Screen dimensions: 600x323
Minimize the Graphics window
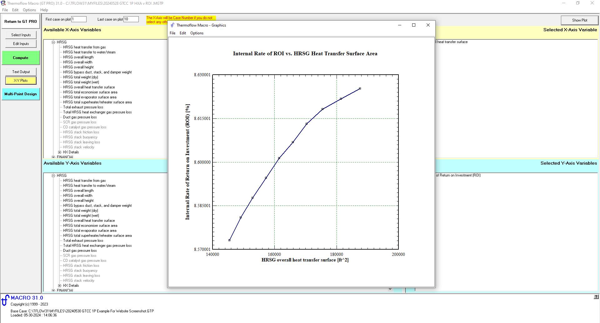pos(399,25)
